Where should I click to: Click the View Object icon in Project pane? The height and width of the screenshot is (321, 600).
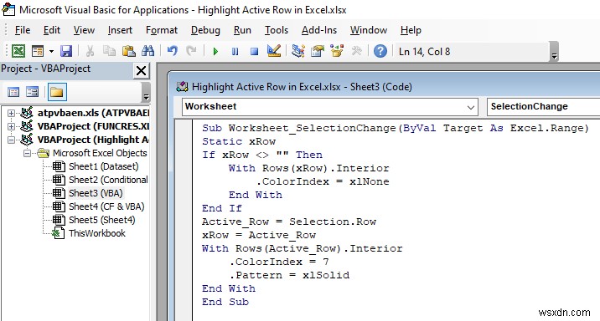coord(32,92)
